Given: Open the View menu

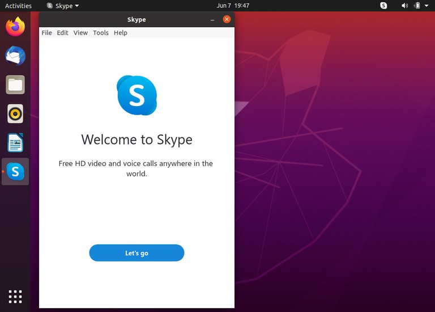Looking at the screenshot, I should pyautogui.click(x=80, y=33).
